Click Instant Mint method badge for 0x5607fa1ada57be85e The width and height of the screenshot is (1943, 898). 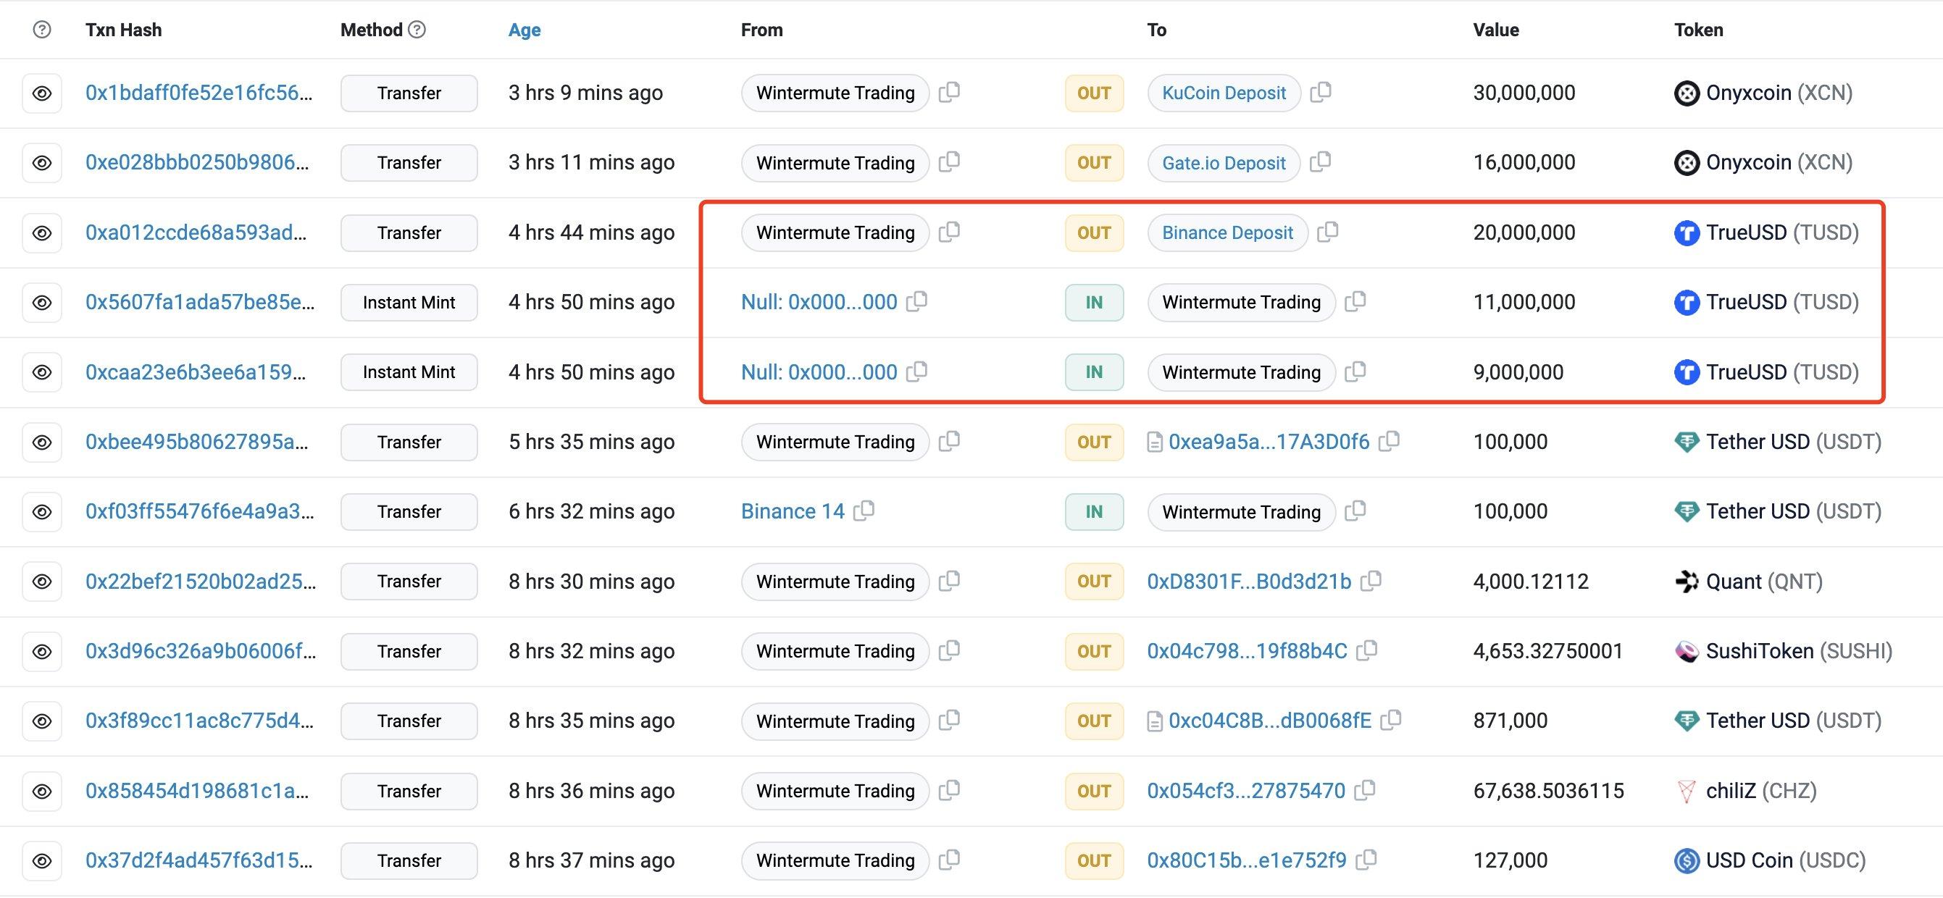point(409,302)
